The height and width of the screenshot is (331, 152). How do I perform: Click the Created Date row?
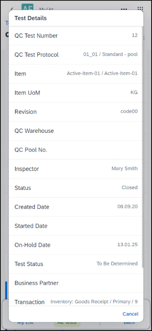pos(75,207)
